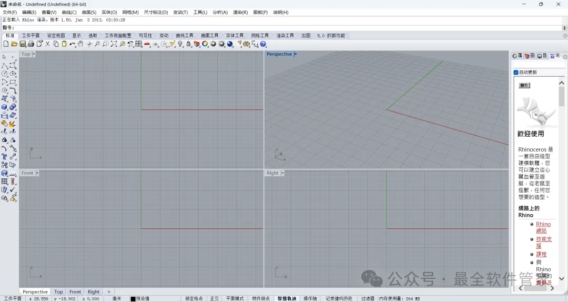Open the Top viewport dropdown arrow
568x302 pixels.
tap(34, 54)
